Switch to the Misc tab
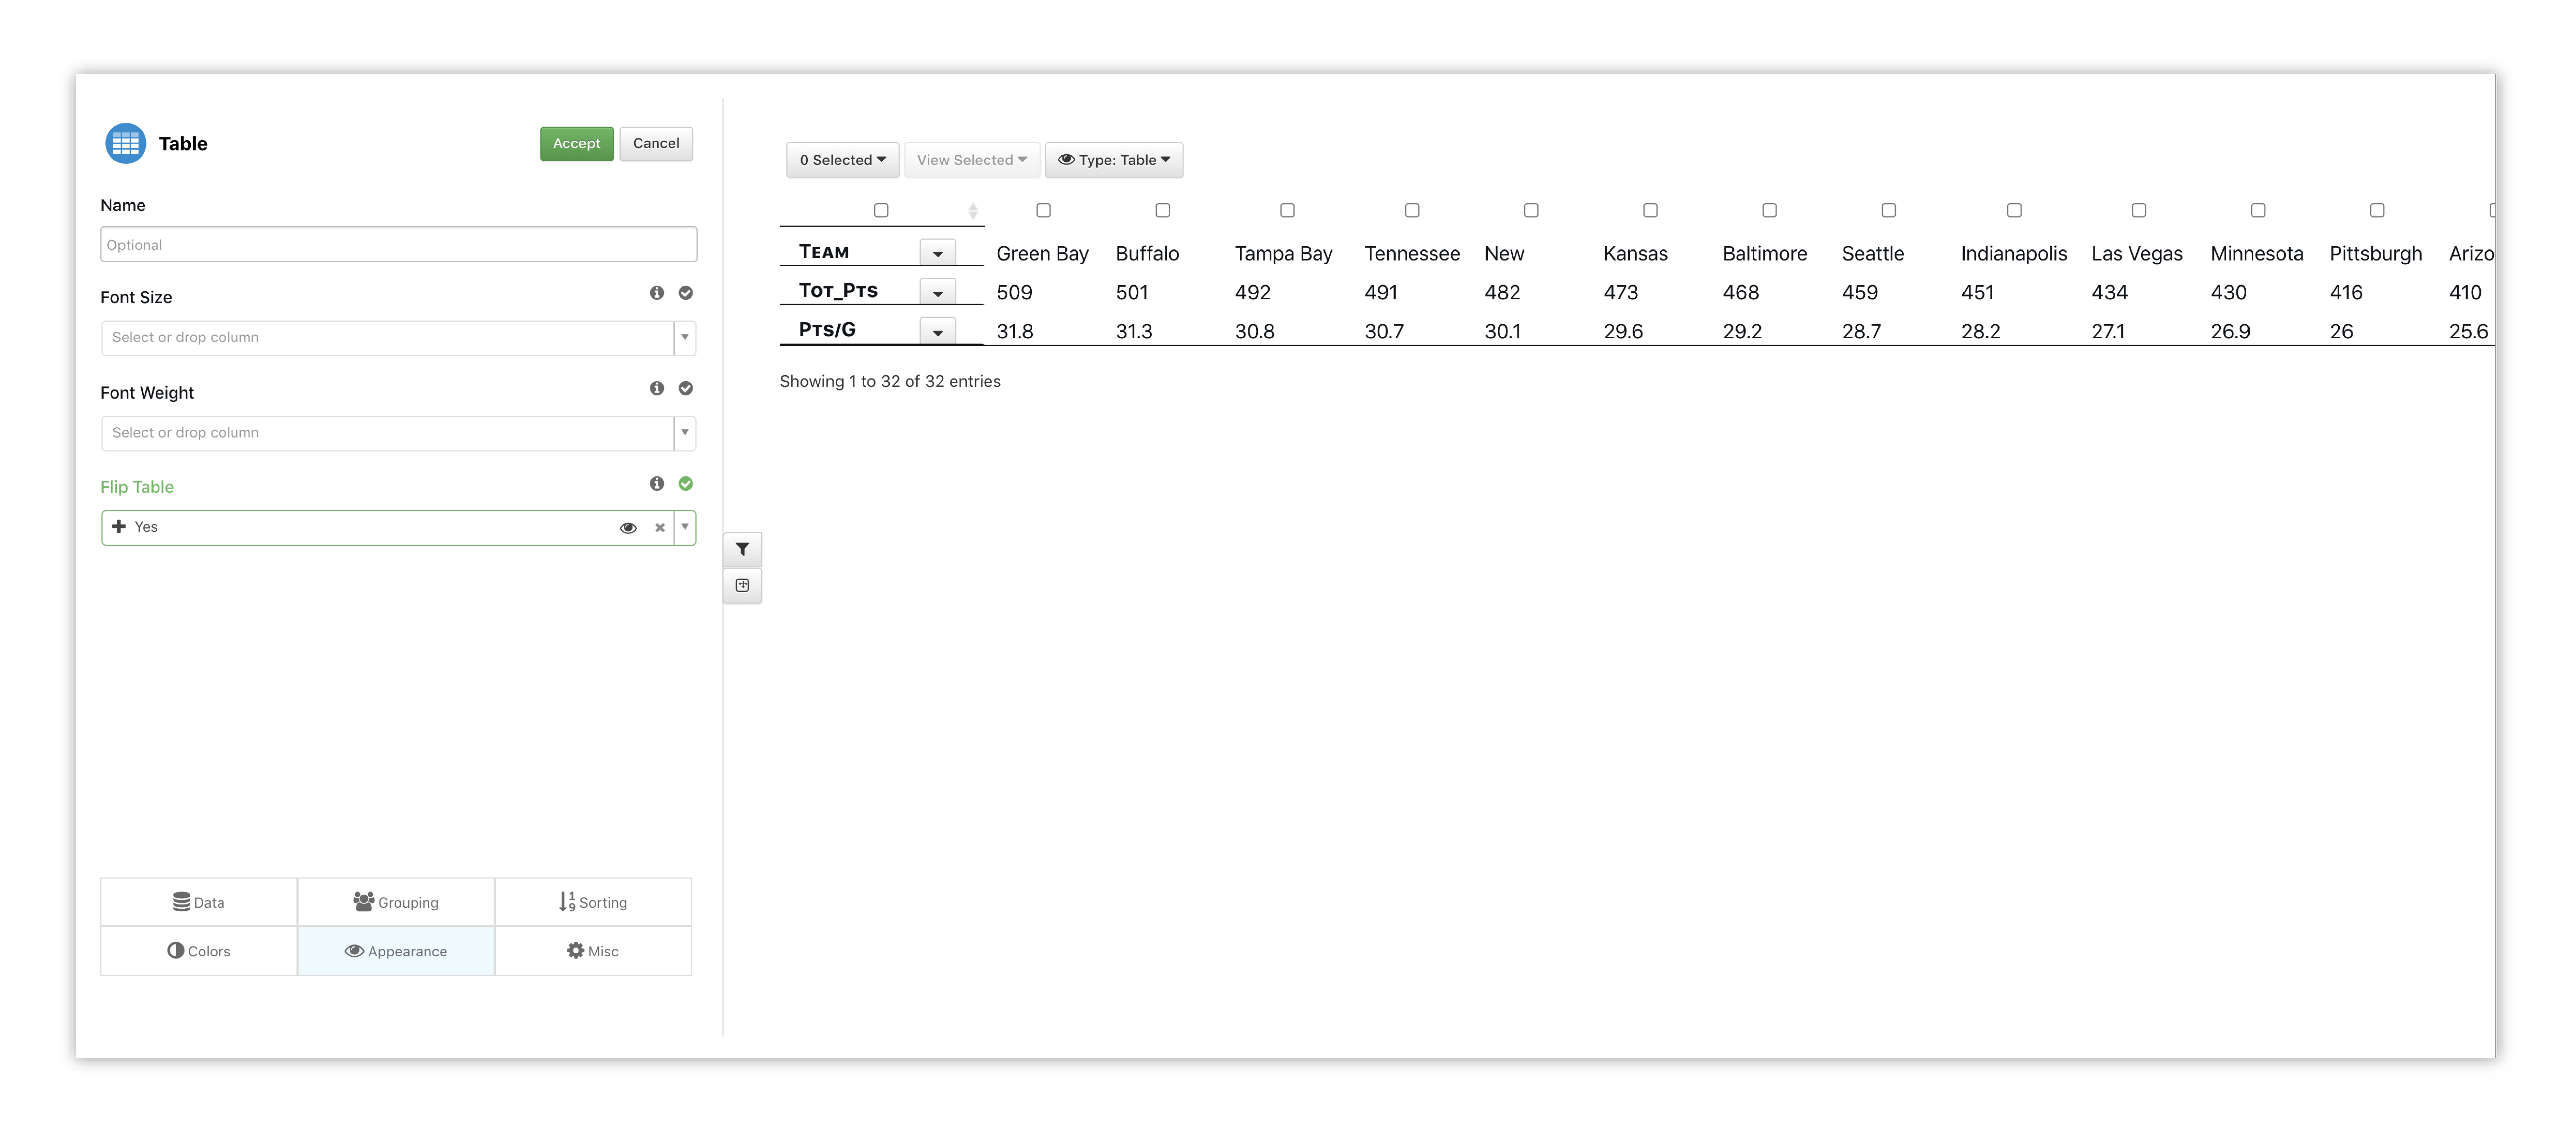2576x1143 pixels. point(593,951)
